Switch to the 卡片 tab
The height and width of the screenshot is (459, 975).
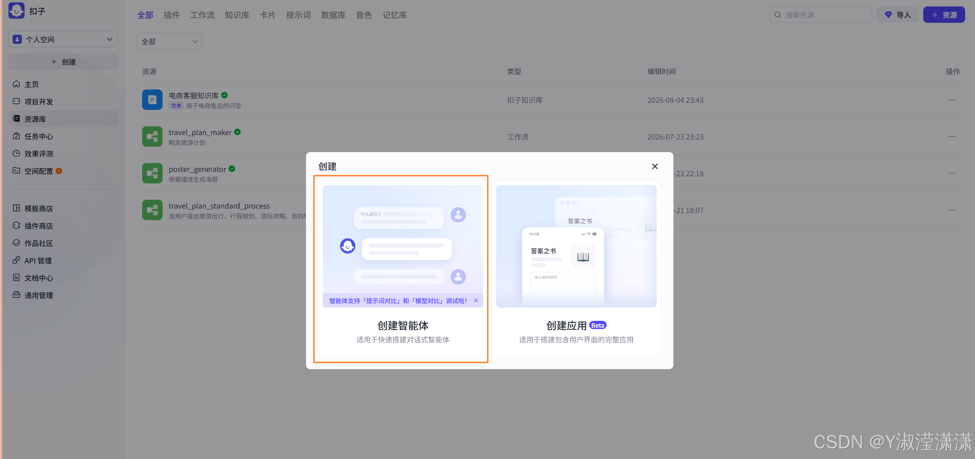click(x=268, y=15)
